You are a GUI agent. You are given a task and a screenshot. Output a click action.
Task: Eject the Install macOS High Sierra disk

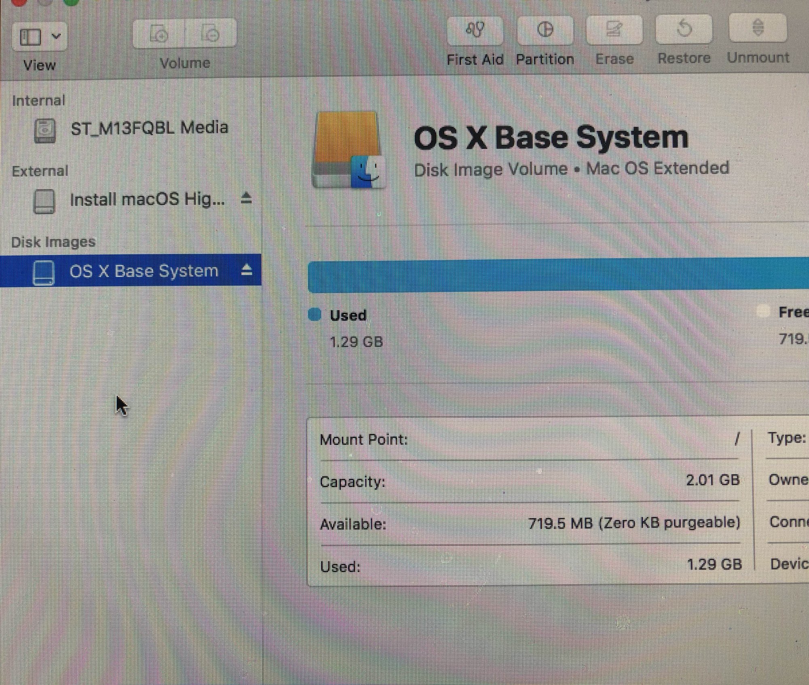coord(246,199)
